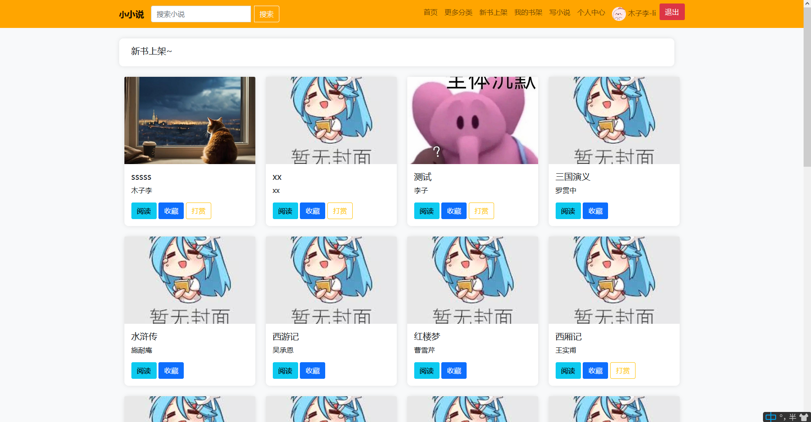Open the 更多分类 menu item
The width and height of the screenshot is (811, 422).
458,12
